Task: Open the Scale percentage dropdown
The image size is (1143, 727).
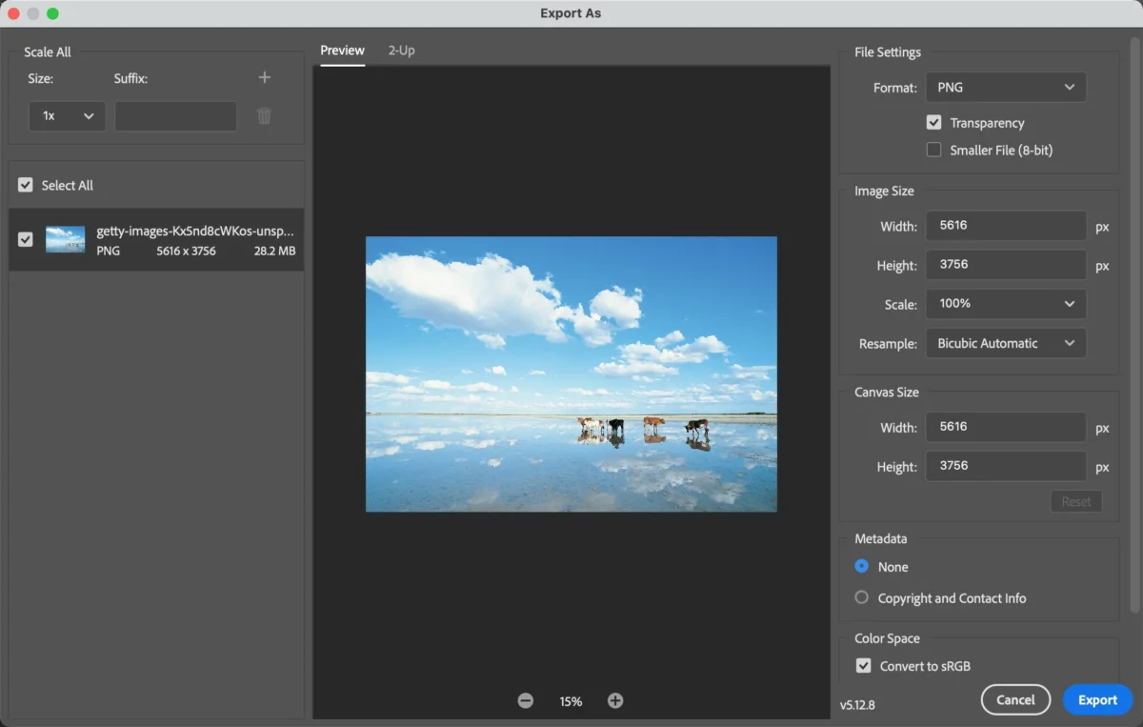Action: [1005, 303]
